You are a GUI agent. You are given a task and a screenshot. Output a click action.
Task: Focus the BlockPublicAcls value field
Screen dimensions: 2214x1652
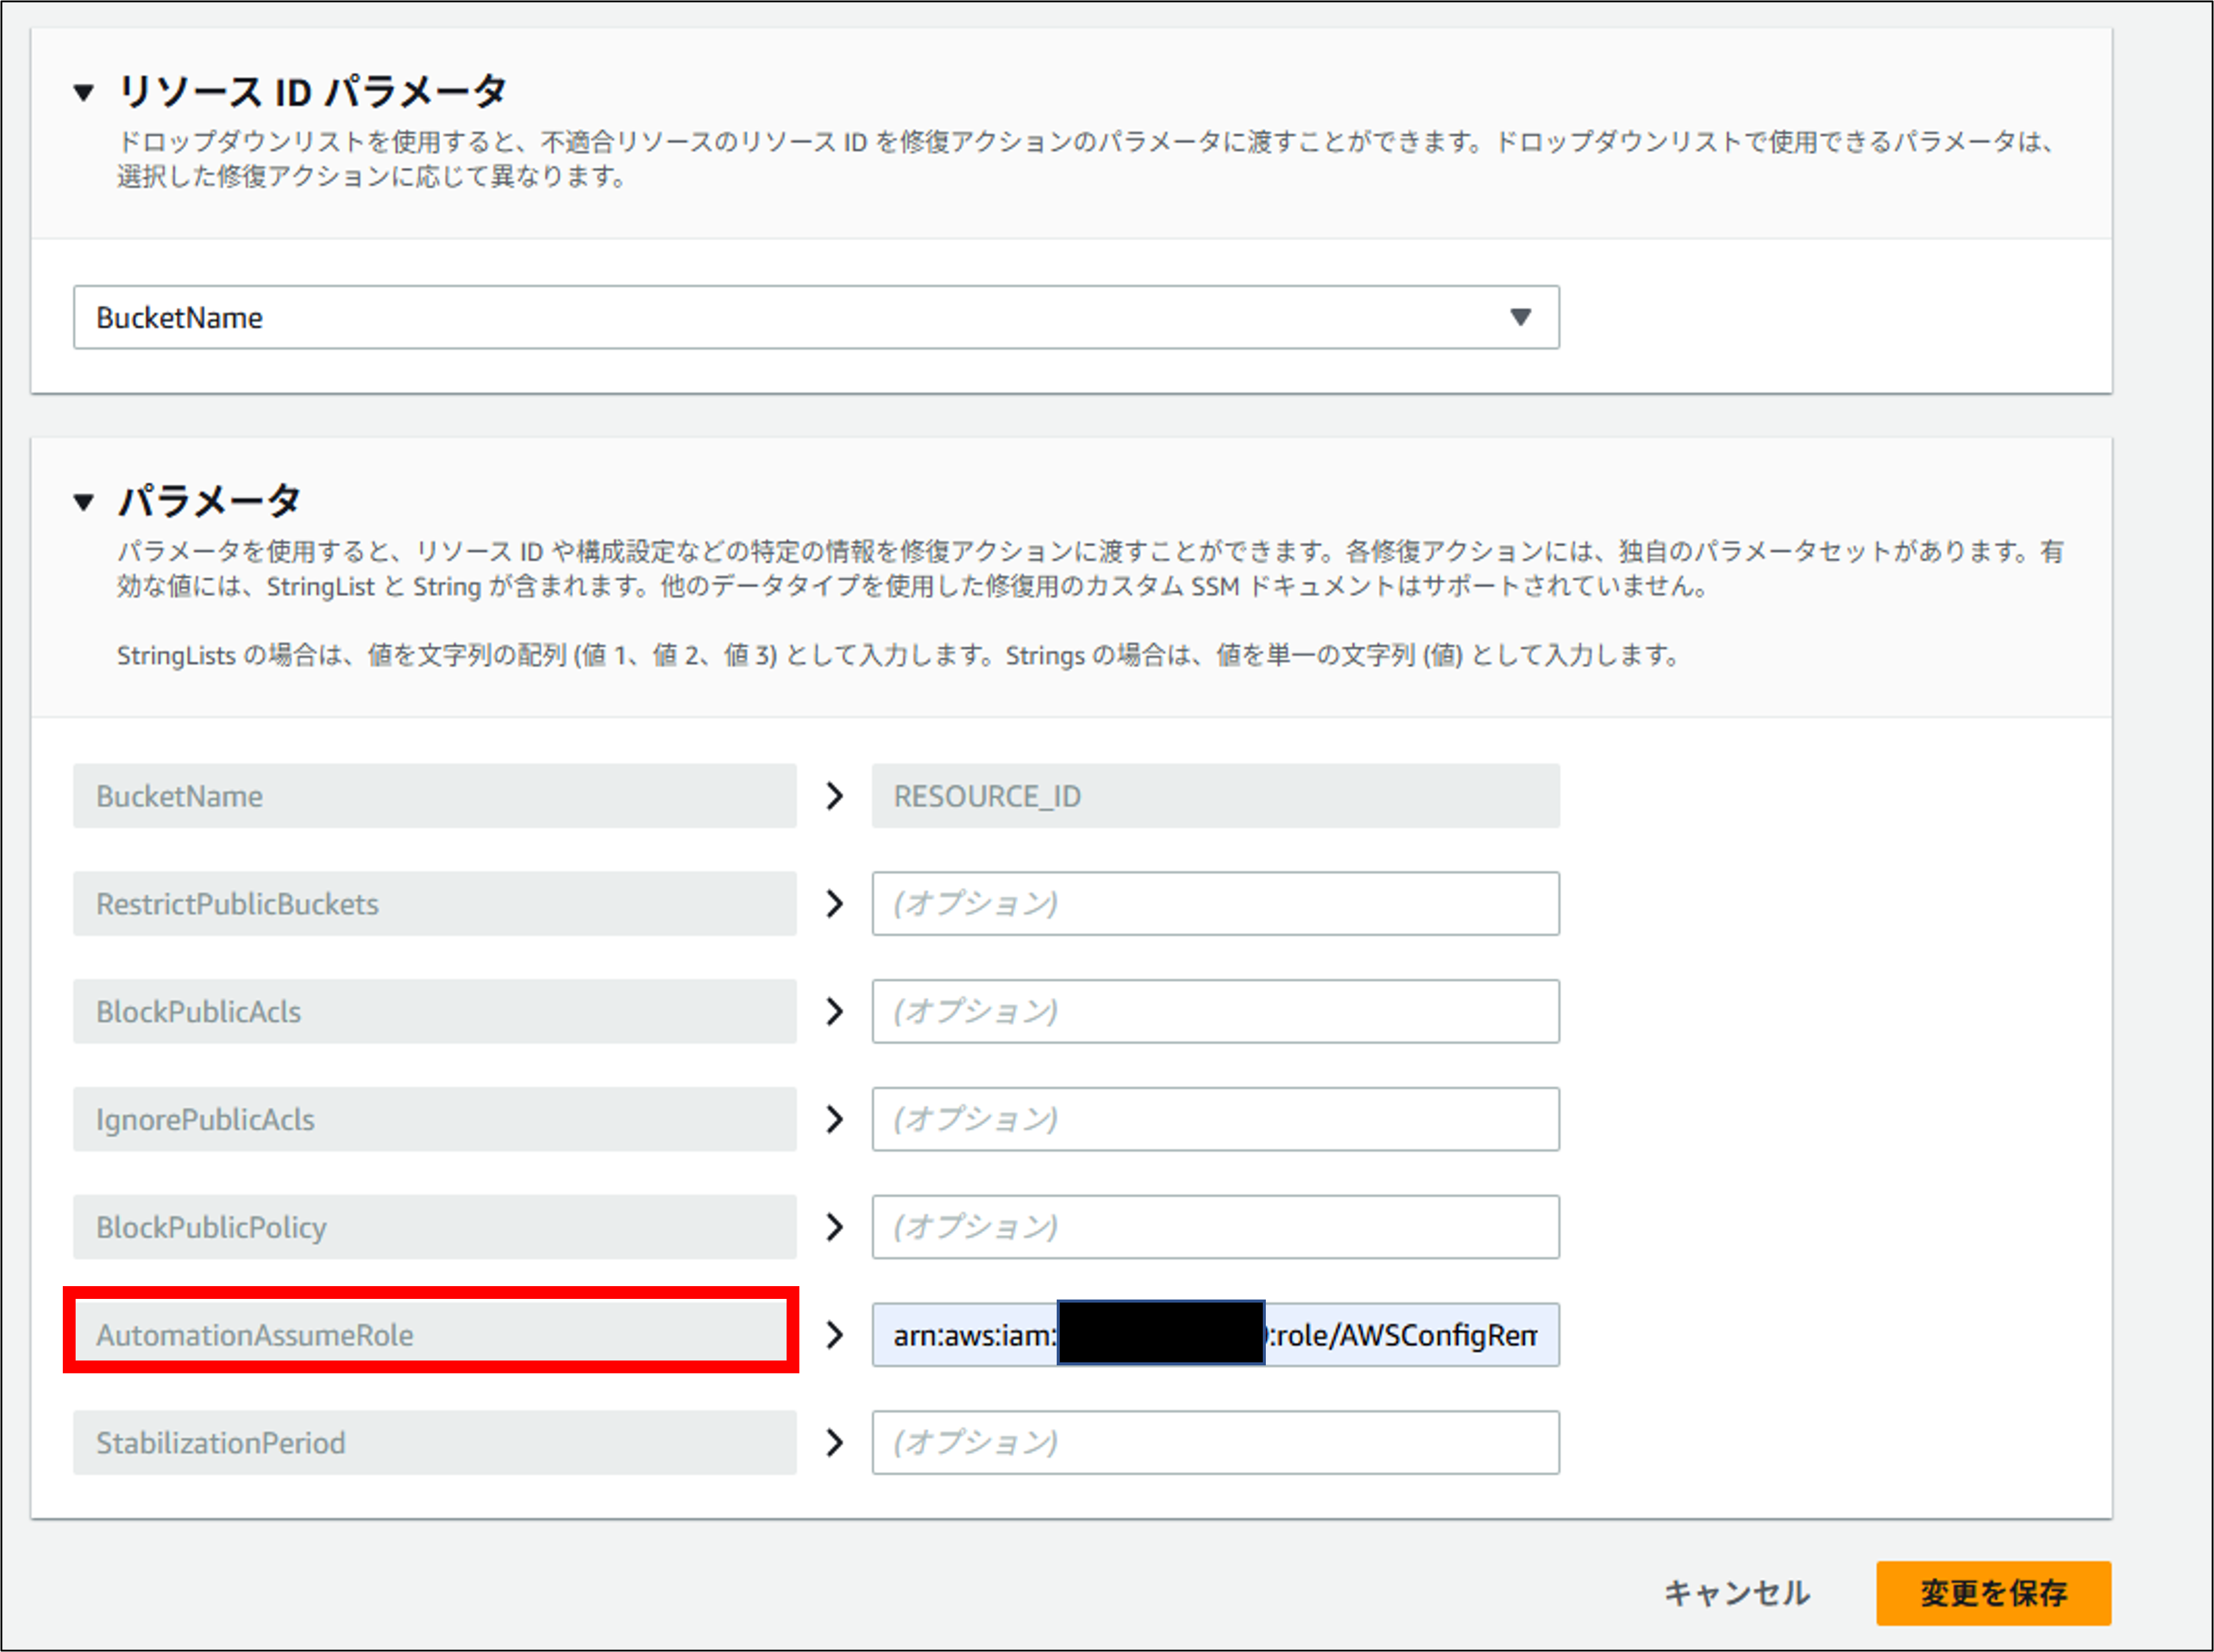tap(1215, 1011)
